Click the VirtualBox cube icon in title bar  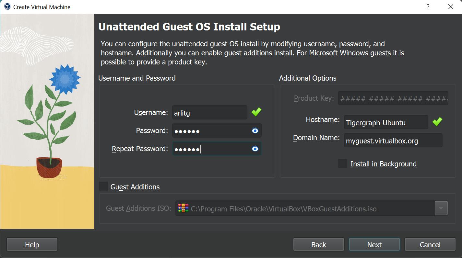pos(7,7)
